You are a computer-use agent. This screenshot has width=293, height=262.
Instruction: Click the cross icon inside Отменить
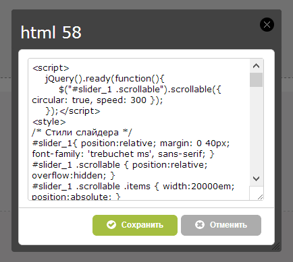200,224
